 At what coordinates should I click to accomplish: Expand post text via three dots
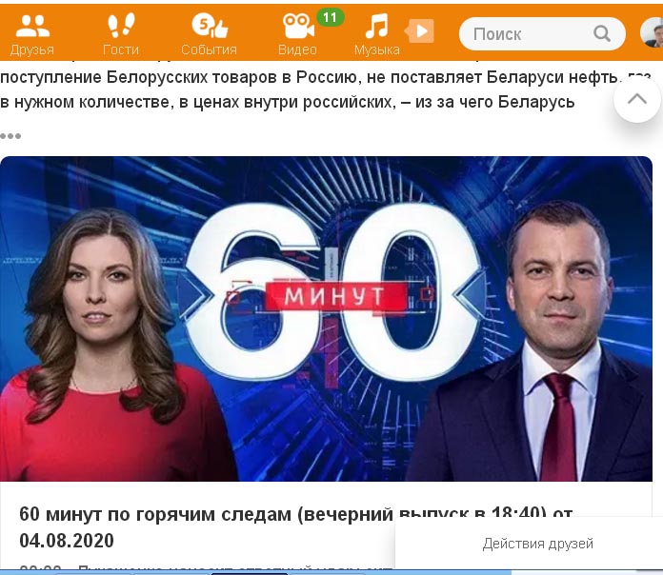pos(10,136)
